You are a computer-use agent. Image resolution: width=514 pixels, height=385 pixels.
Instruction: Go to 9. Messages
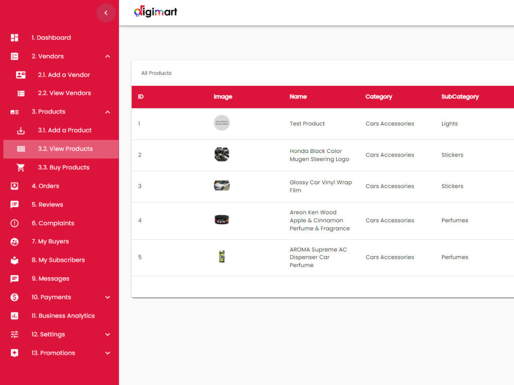(x=50, y=279)
